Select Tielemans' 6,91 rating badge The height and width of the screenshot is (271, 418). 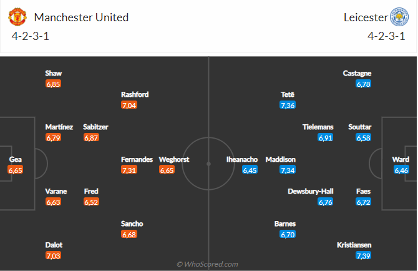325,137
